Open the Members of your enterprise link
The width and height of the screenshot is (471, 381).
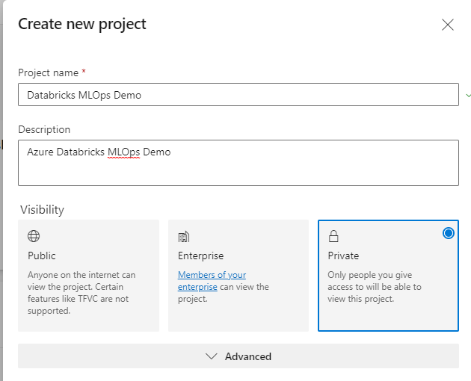(x=212, y=281)
